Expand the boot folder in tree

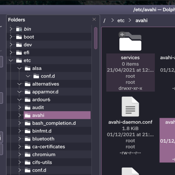pyautogui.click(x=11, y=37)
